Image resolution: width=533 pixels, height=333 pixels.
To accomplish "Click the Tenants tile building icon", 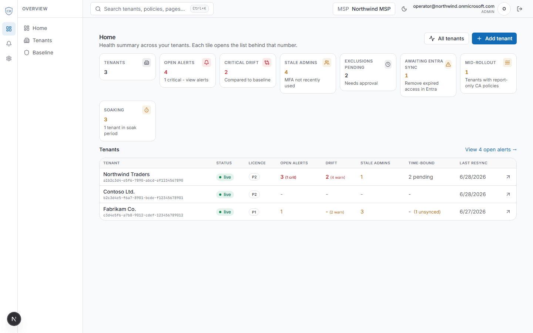I will coord(147,63).
